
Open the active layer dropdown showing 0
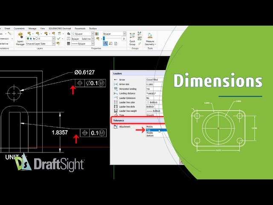pos(41,38)
